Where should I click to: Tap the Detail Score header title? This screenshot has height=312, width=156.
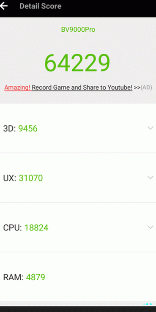tap(41, 6)
